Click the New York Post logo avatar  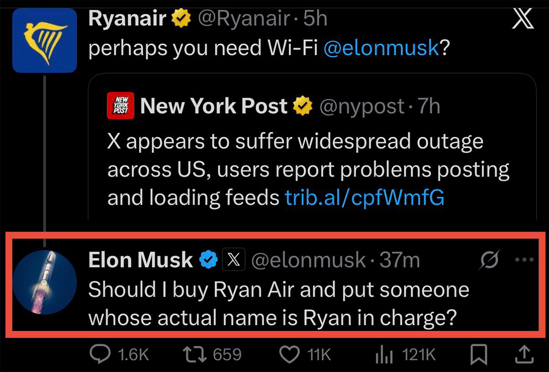[121, 106]
